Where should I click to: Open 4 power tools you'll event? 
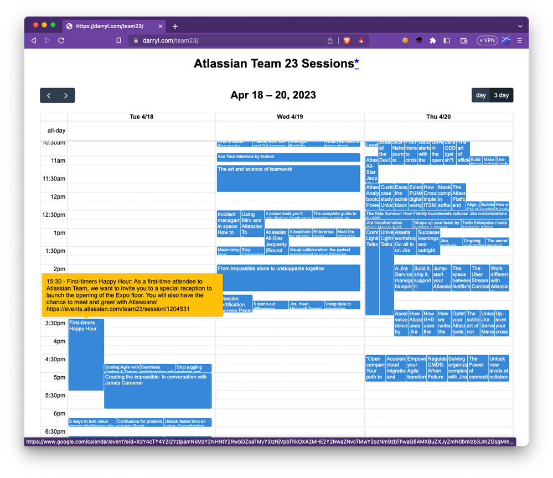[288, 215]
